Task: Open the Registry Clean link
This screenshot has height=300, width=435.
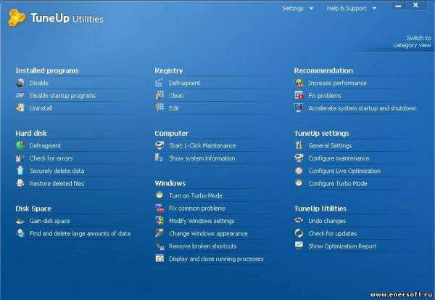Action: (176, 96)
